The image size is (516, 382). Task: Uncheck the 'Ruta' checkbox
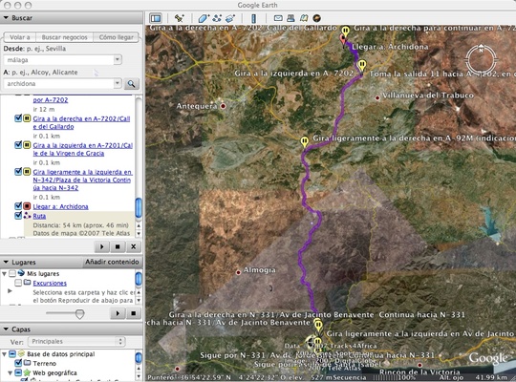[18, 216]
